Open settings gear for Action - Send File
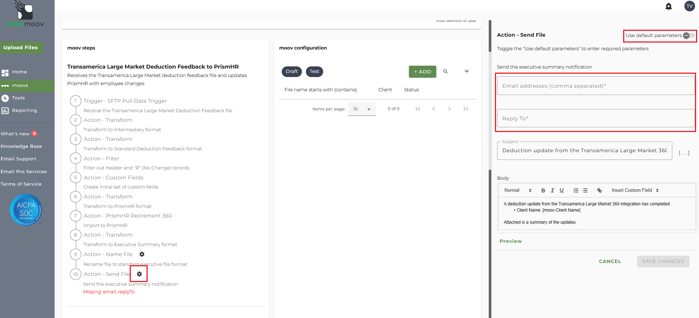 point(139,274)
